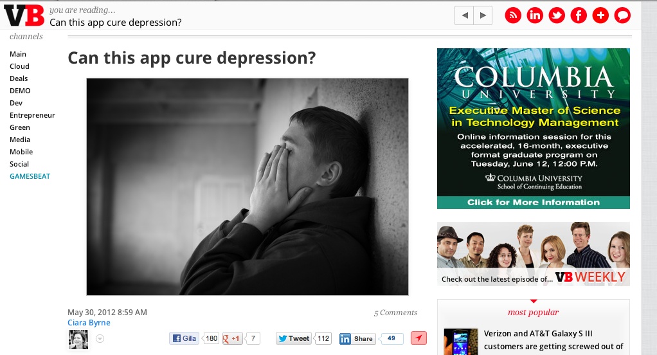
Task: Open the Cloud channel
Action: tap(19, 66)
